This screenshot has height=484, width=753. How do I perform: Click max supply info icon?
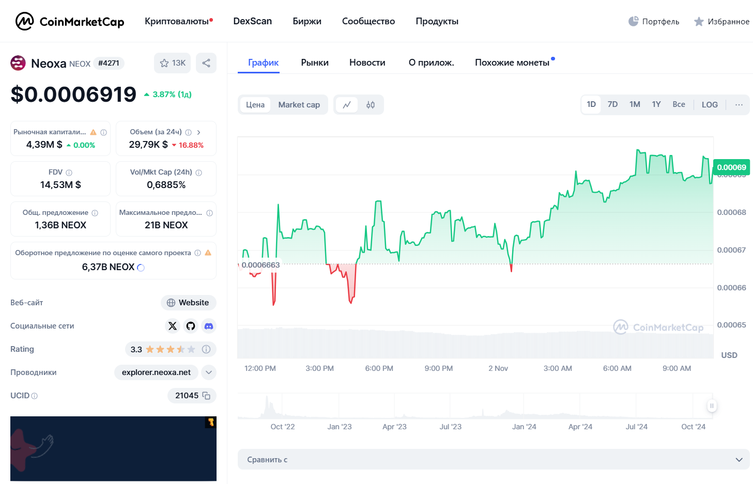(209, 213)
